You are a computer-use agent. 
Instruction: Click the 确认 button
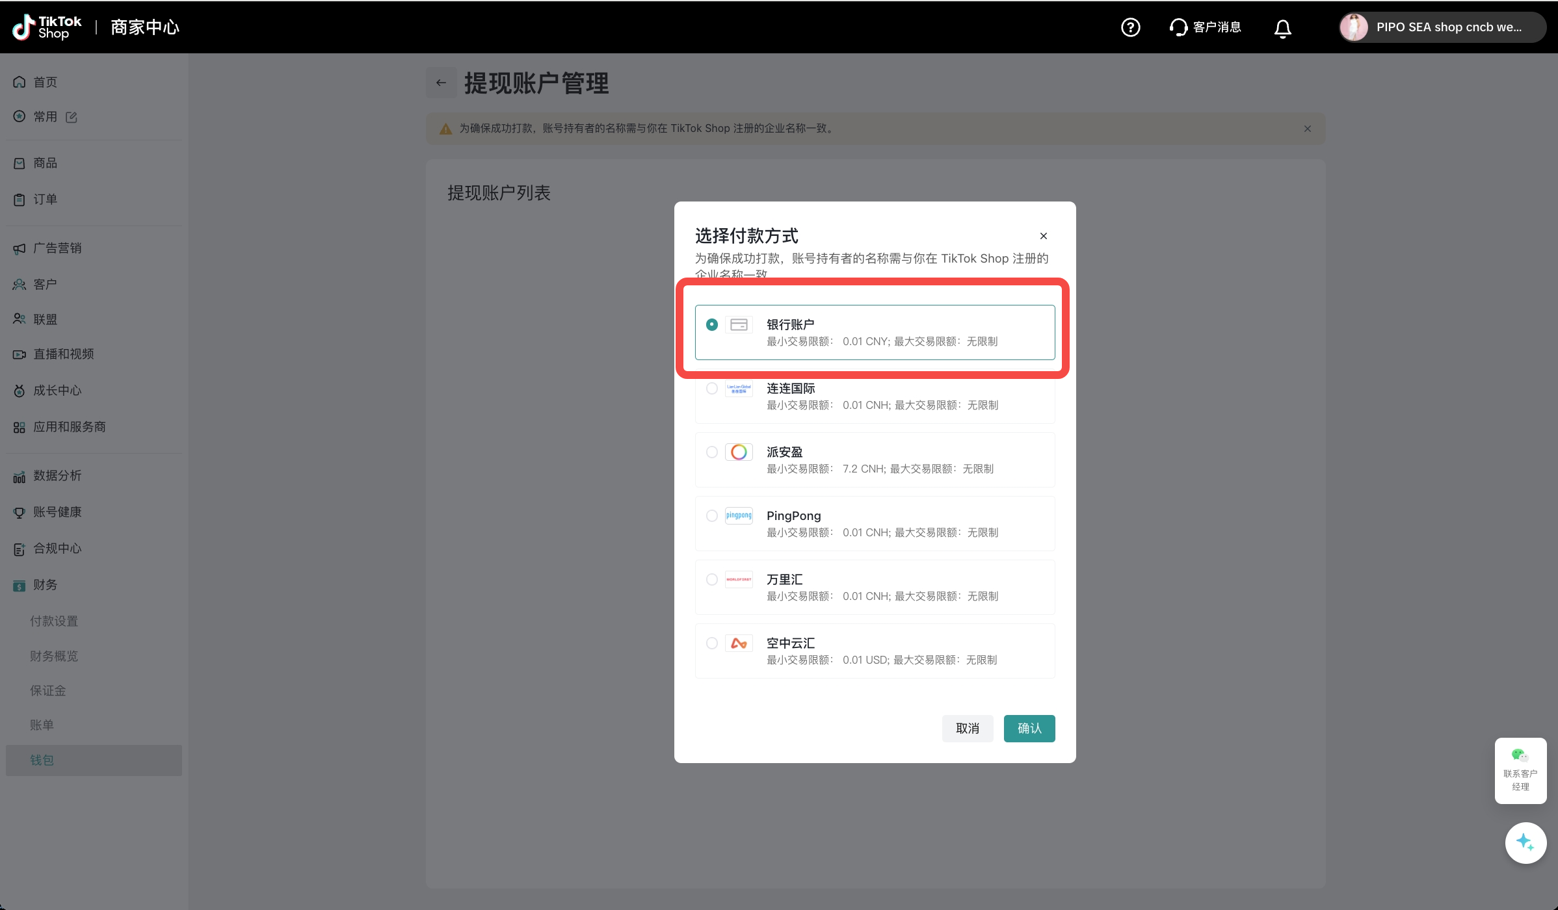point(1029,729)
